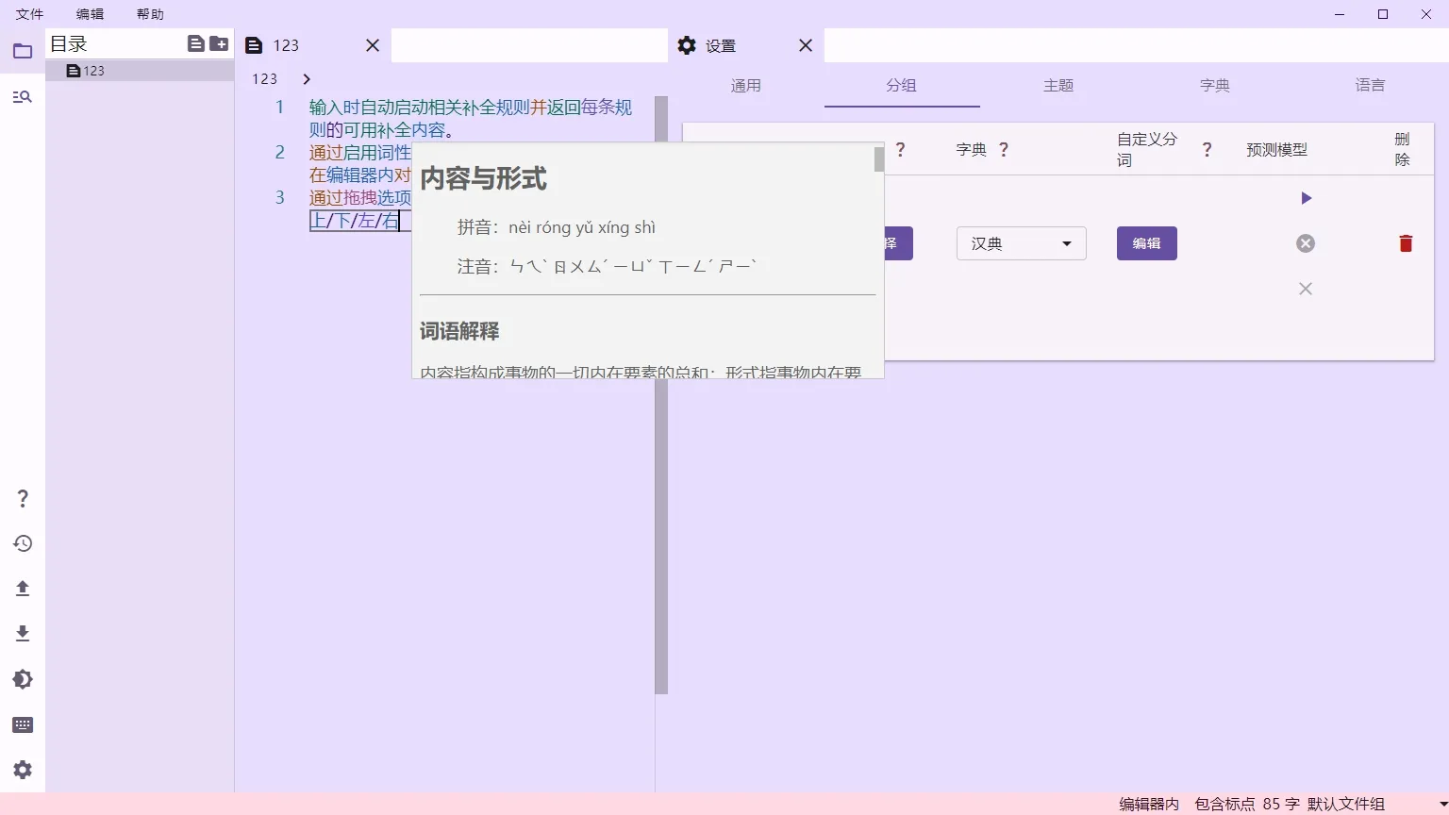The height and width of the screenshot is (815, 1449).
Task: Create new folder in directory panel
Action: 219,43
